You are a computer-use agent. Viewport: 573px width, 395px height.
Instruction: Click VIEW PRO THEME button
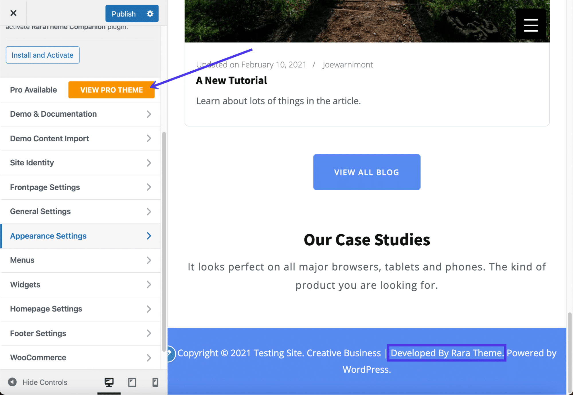[x=111, y=90]
